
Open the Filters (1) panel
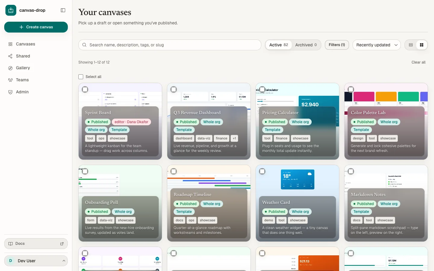point(337,45)
